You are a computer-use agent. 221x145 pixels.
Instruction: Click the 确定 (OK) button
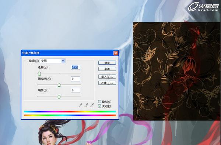click(107, 63)
